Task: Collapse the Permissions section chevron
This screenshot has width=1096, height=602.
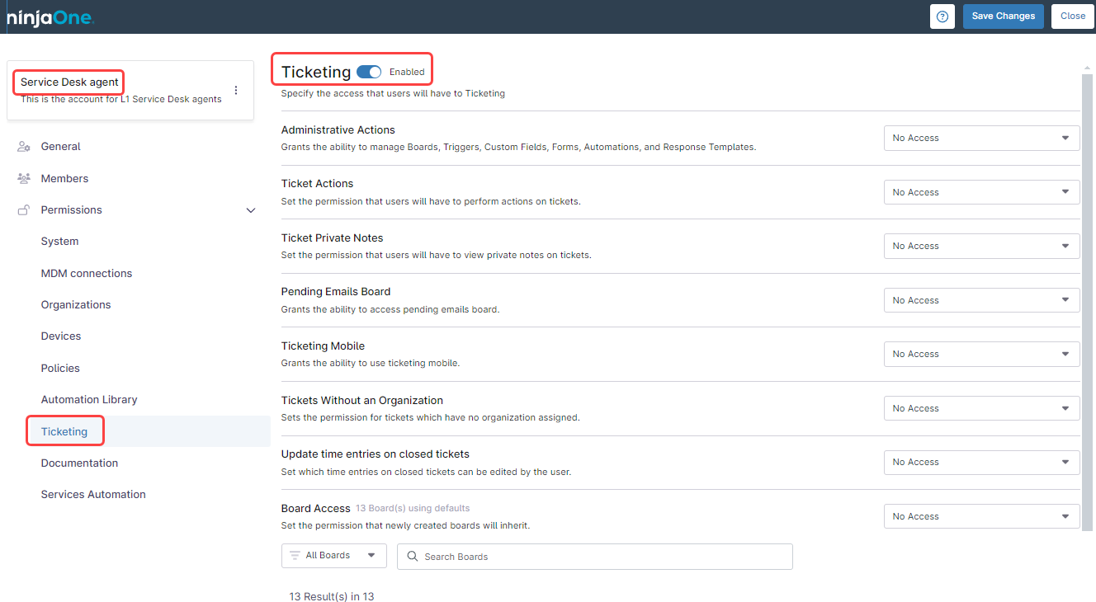Action: [250, 210]
